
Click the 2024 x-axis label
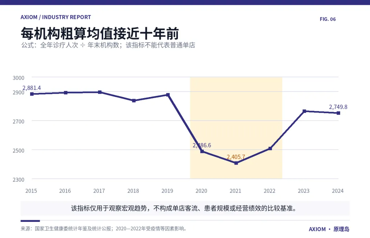click(338, 191)
